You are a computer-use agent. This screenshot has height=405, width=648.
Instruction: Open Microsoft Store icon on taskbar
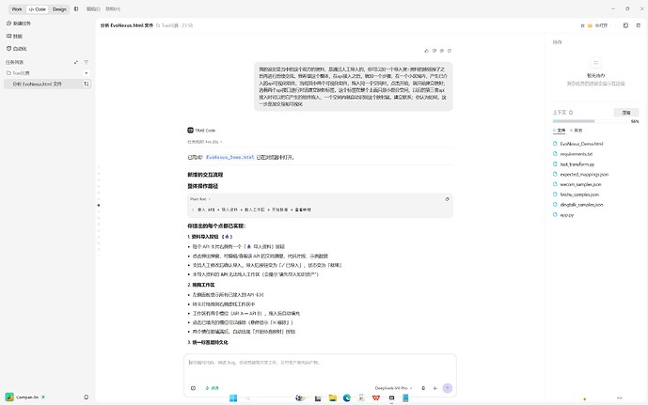click(361, 398)
